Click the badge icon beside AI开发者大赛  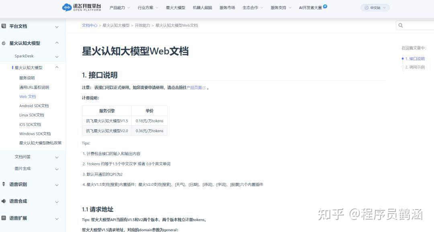(325, 6)
